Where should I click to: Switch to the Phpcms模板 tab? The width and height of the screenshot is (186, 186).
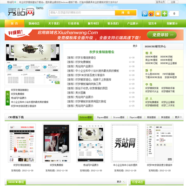tap(102, 117)
